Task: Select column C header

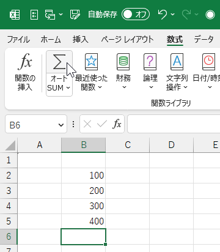Action: click(128, 145)
